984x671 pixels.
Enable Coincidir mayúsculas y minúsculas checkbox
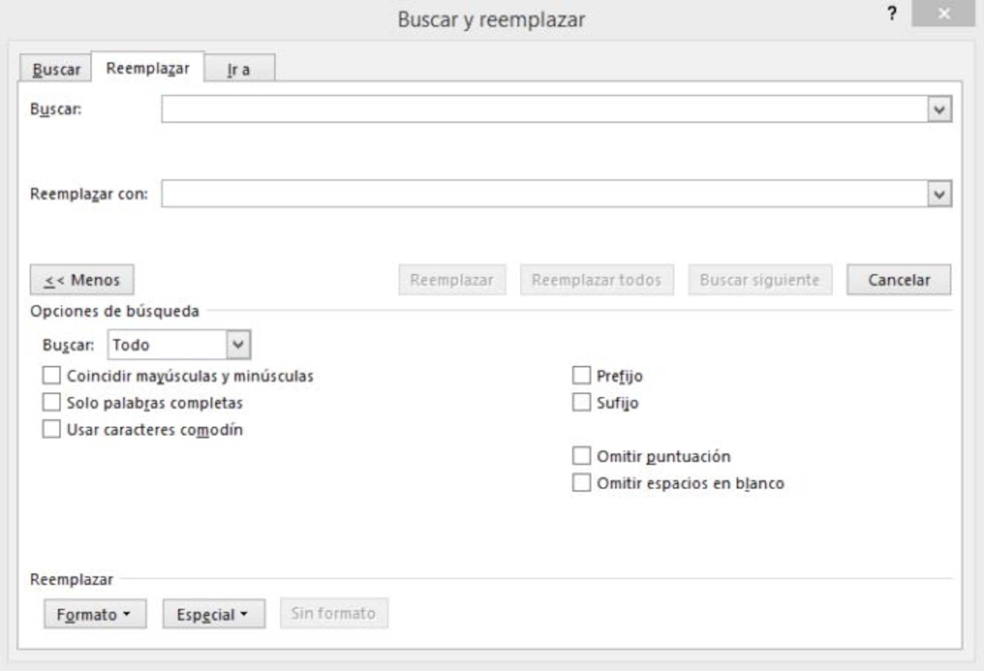pyautogui.click(x=52, y=375)
